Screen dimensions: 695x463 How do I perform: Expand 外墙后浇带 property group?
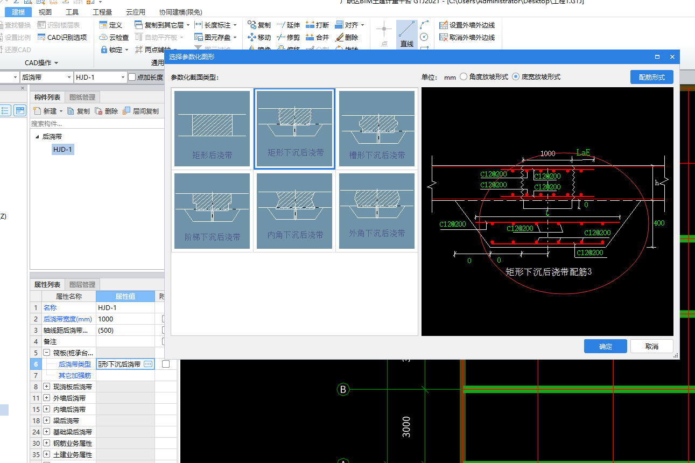(47, 398)
